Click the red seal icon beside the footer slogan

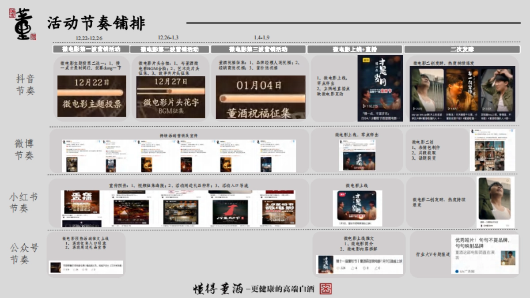(x=326, y=289)
